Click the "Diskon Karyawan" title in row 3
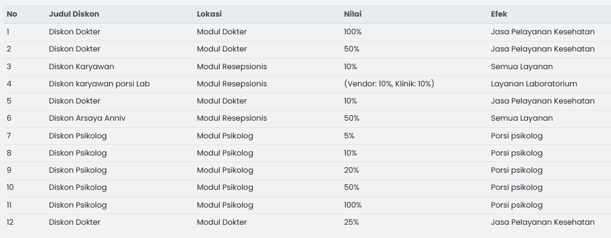Viewport: 611px width, 238px height. click(81, 66)
